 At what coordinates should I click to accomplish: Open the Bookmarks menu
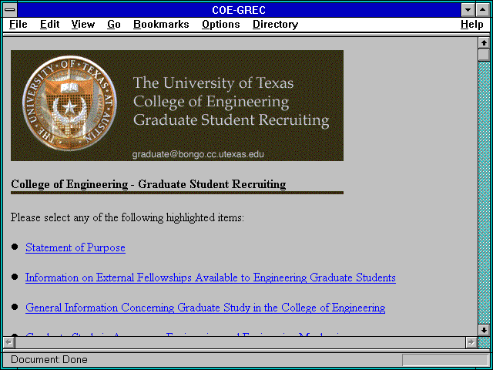(x=161, y=25)
